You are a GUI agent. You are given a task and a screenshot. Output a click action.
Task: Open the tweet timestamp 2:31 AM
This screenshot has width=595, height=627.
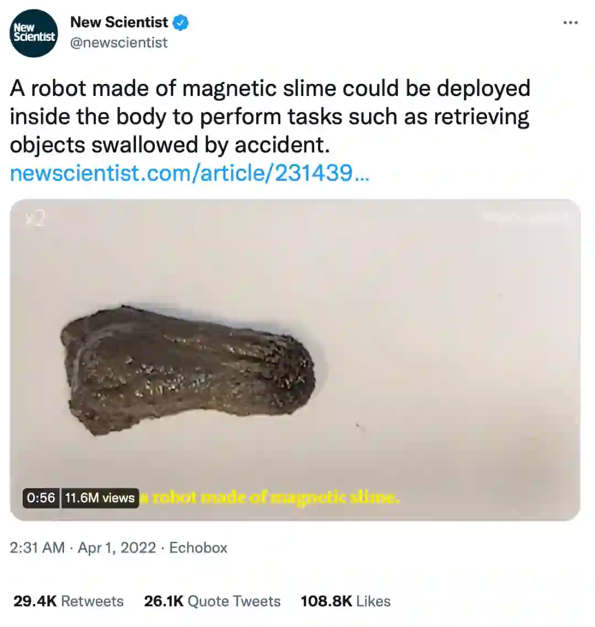[x=37, y=548]
